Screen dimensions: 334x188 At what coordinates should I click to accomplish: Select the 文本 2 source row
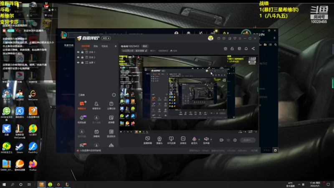tap(97, 57)
